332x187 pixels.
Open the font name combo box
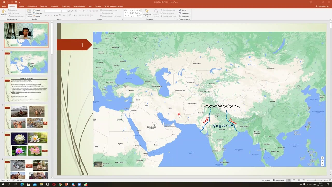tap(53, 11)
